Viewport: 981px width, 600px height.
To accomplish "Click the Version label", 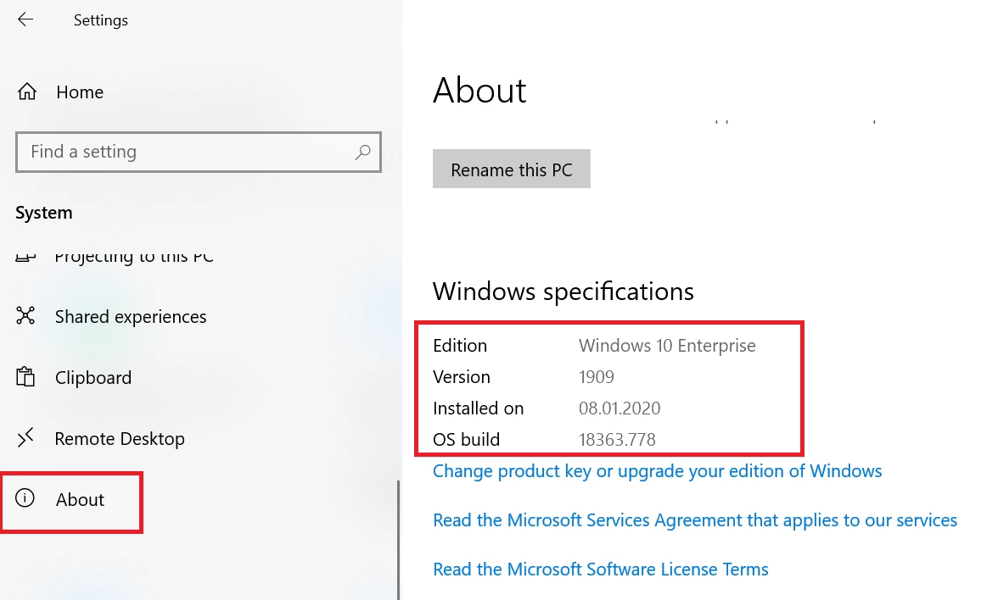I will coord(462,377).
